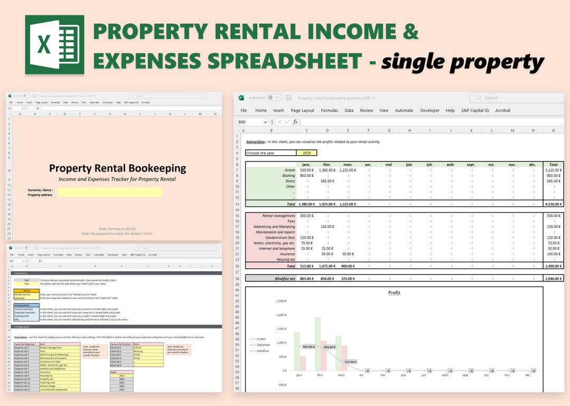570x406 pixels.
Task: Click Bénéfice legend entry in chart
Action: click(x=259, y=351)
